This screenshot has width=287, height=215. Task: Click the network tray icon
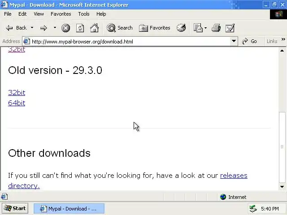[x=253, y=209]
